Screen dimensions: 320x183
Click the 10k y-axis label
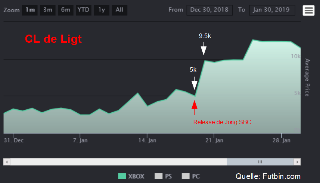pos(295,56)
